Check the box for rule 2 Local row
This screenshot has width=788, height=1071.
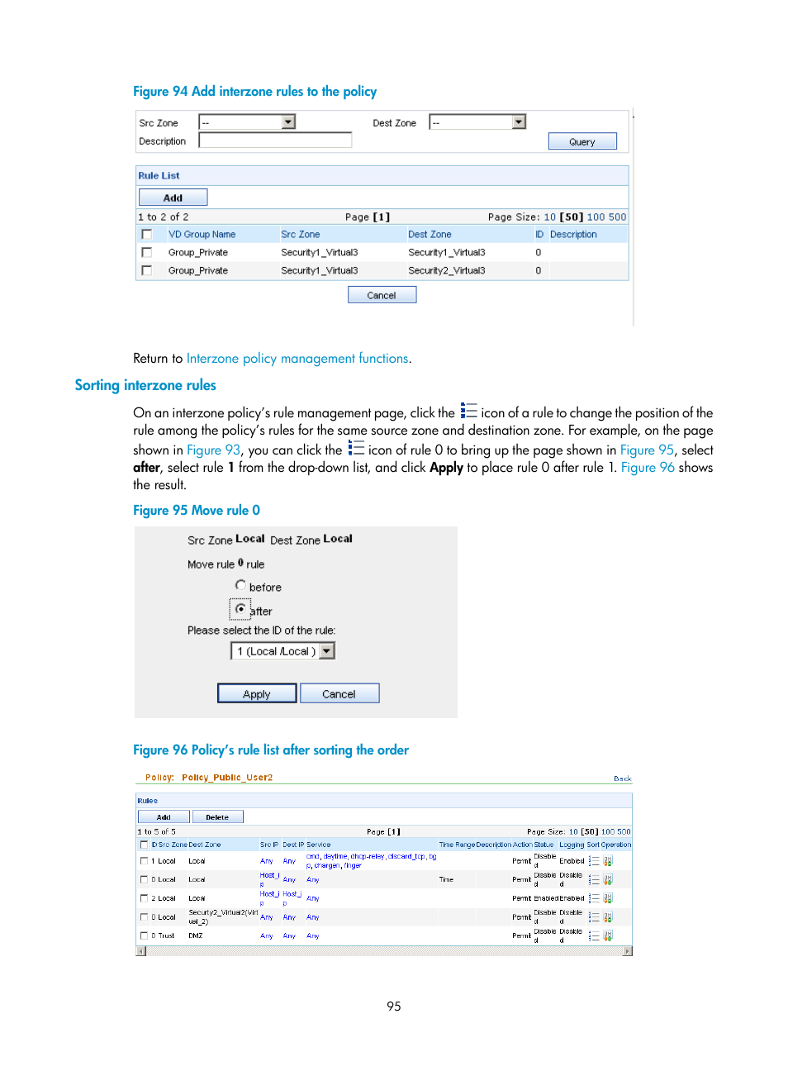click(x=144, y=898)
